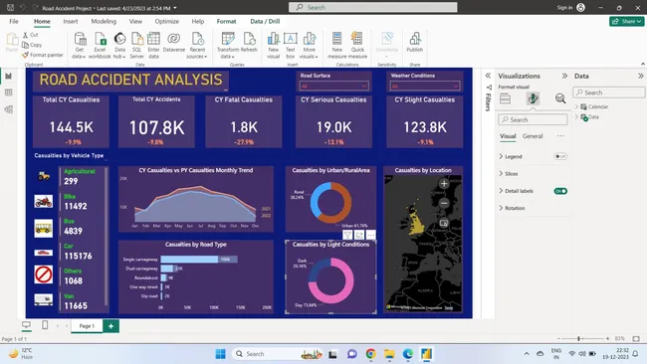Insert a New visual
The width and height of the screenshot is (647, 364).
273,46
